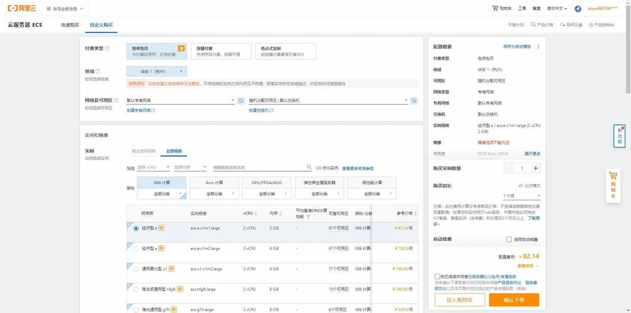Viewport: 631px width, 313px height.
Task: Open the 创建专有网络 link
Action: coord(140,110)
